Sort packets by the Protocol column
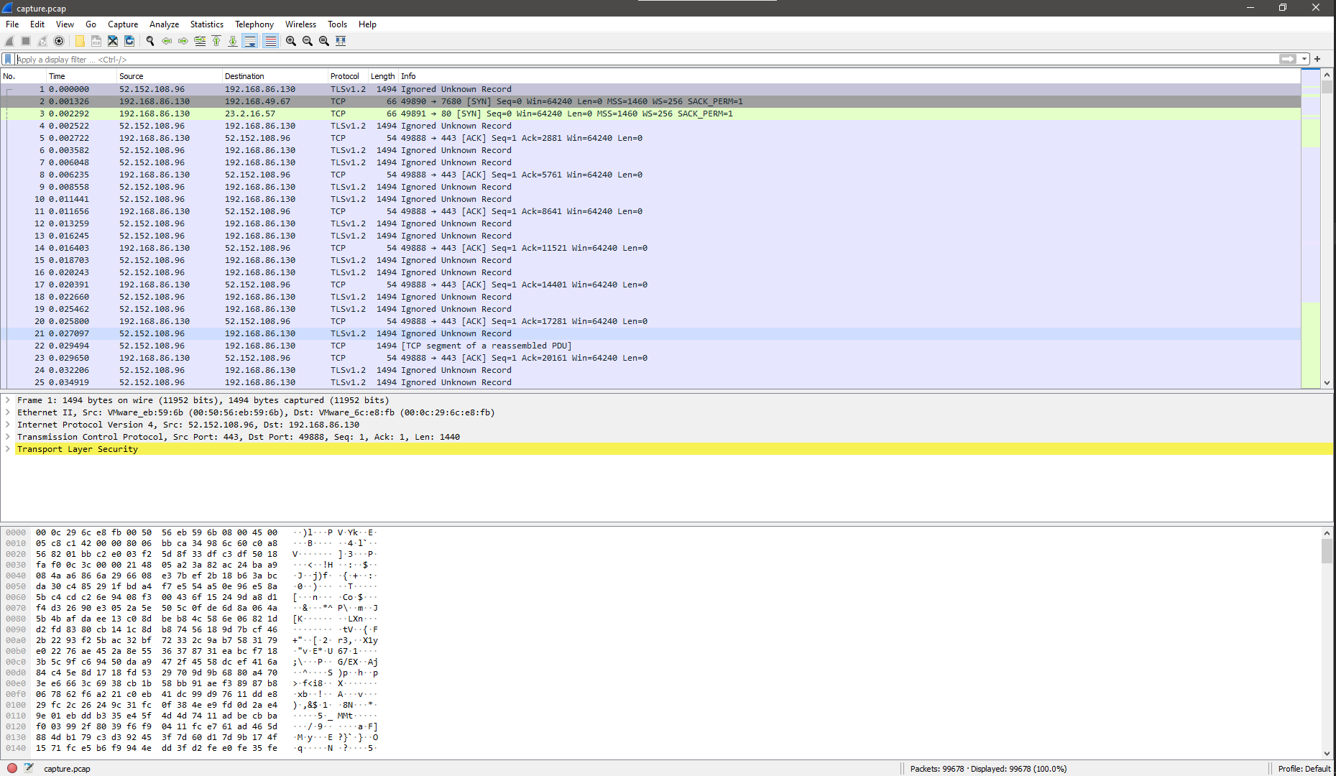1336x776 pixels. click(348, 76)
